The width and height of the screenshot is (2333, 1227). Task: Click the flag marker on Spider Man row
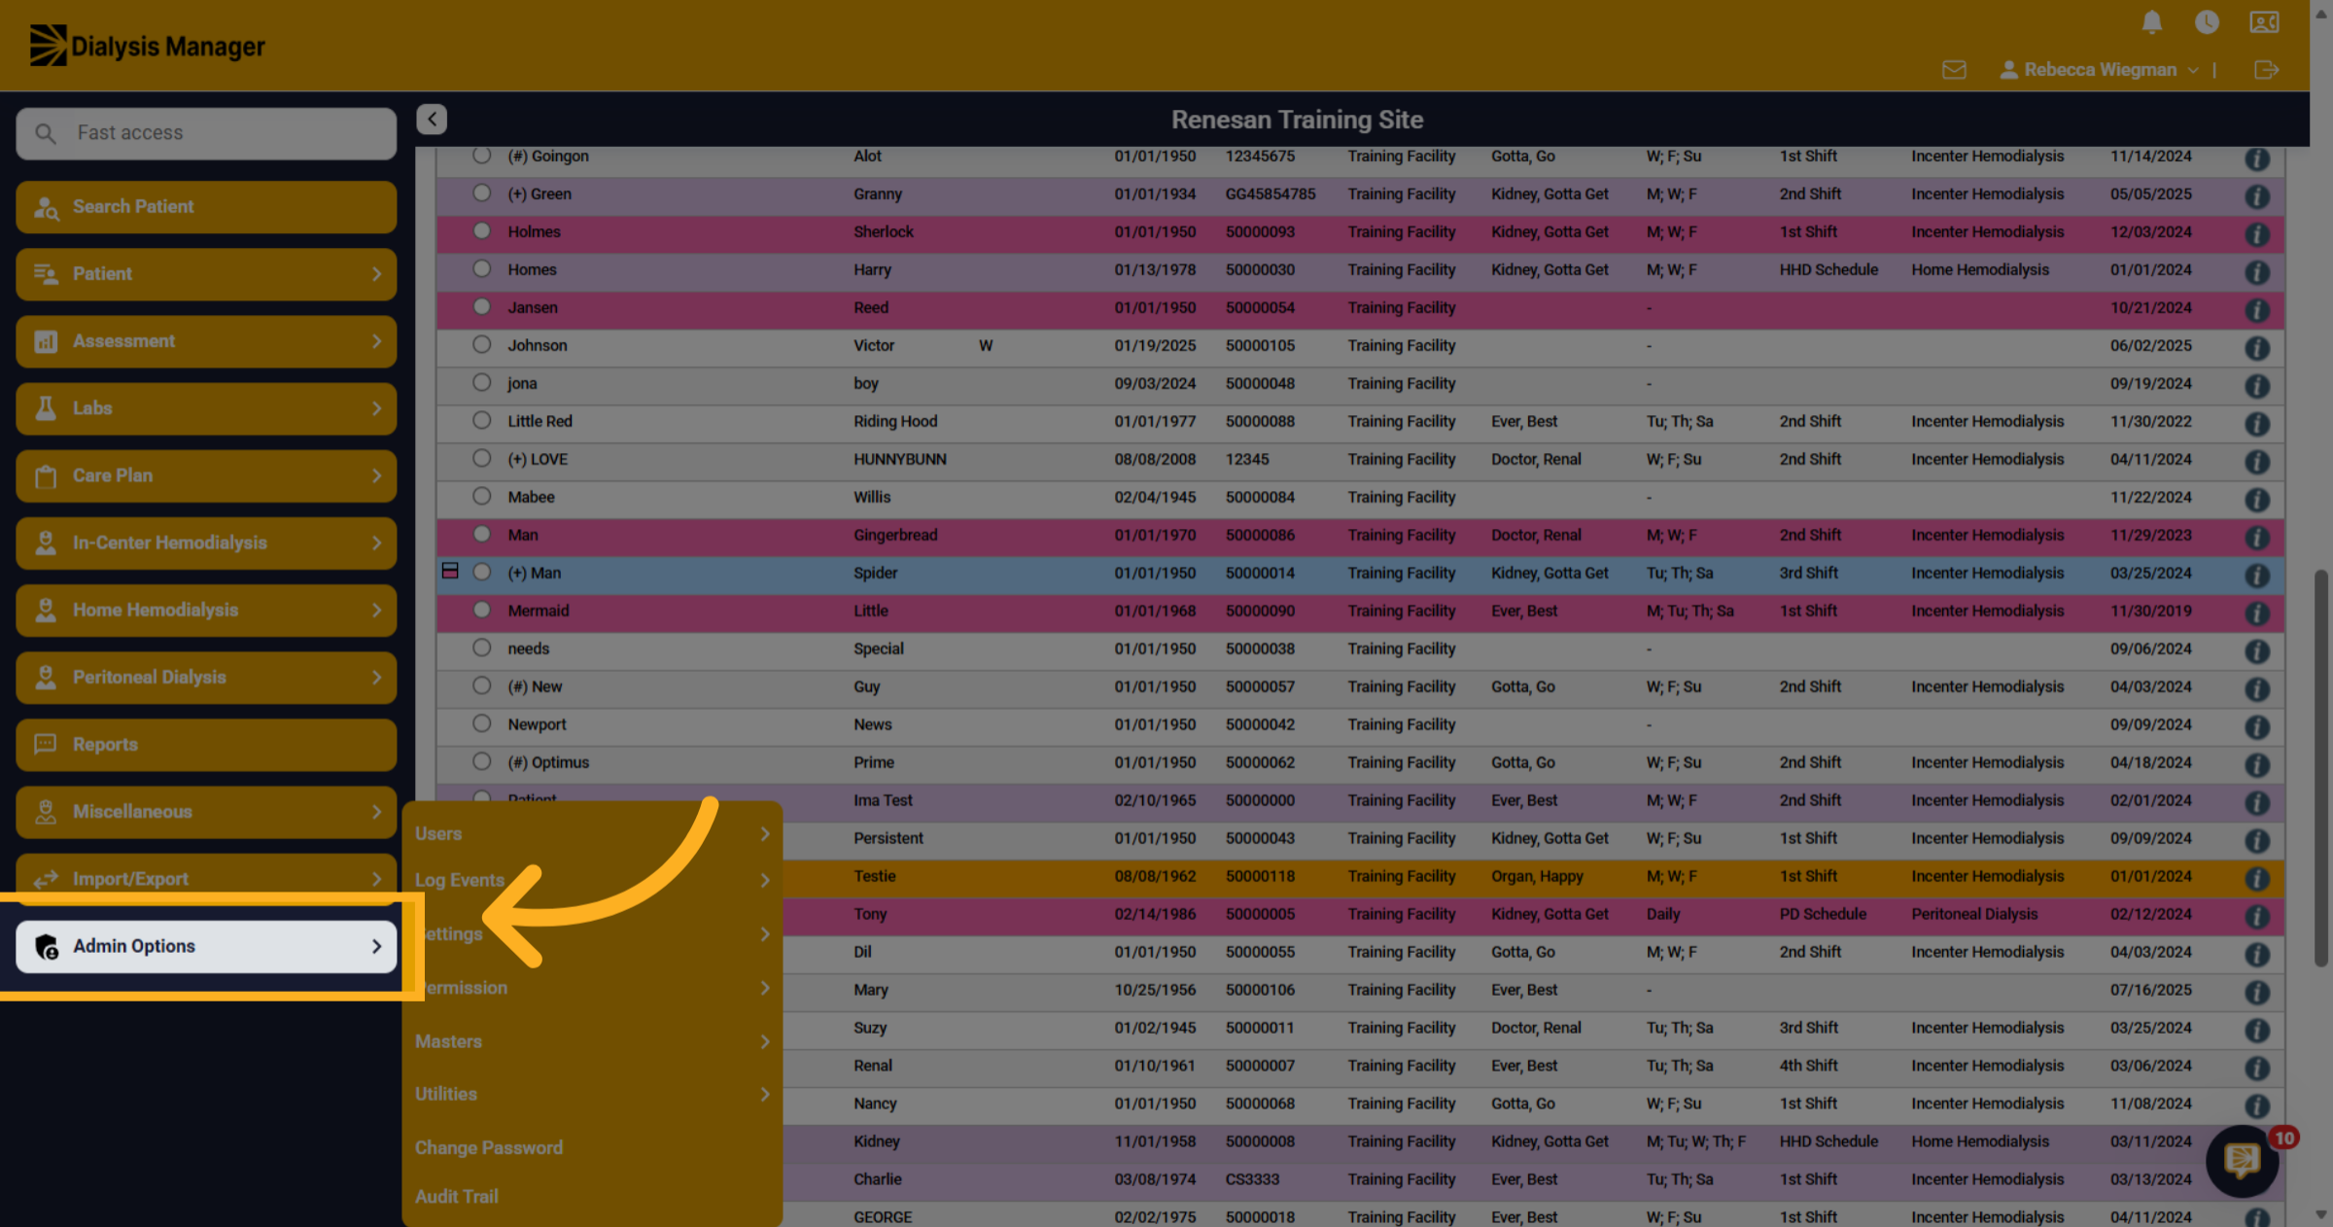[450, 571]
